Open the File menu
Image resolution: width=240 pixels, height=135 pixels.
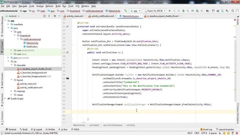pos(3,6)
